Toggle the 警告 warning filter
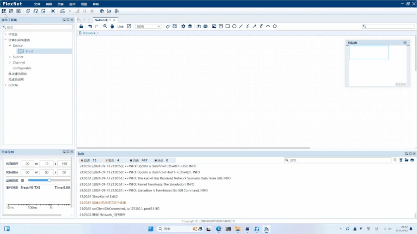The width and height of the screenshot is (417, 234). [111, 160]
